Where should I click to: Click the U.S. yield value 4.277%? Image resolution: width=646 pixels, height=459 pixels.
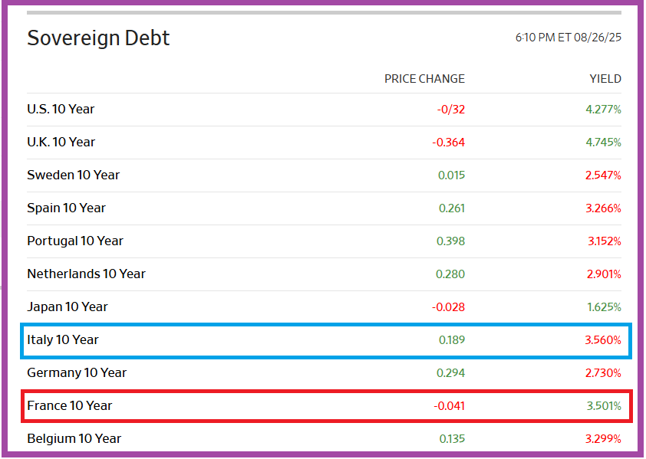pos(603,109)
